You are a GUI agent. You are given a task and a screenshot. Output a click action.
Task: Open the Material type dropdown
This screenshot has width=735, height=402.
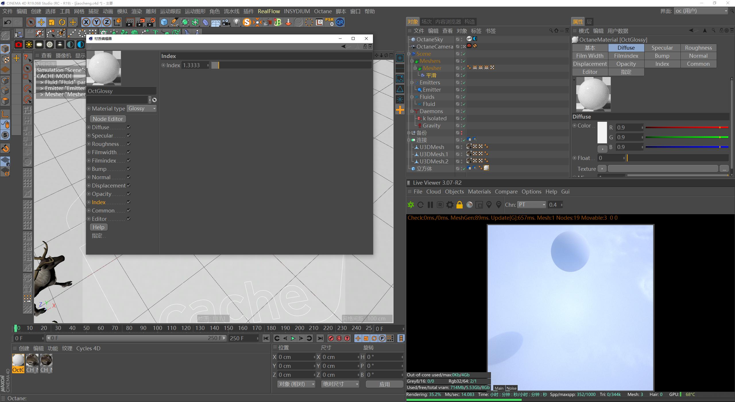[142, 109]
